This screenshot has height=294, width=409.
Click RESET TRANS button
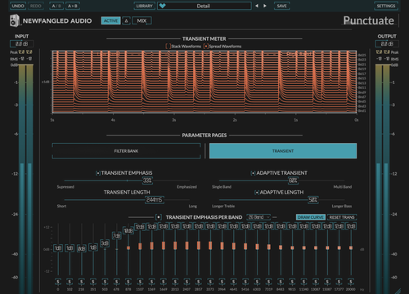(342, 217)
